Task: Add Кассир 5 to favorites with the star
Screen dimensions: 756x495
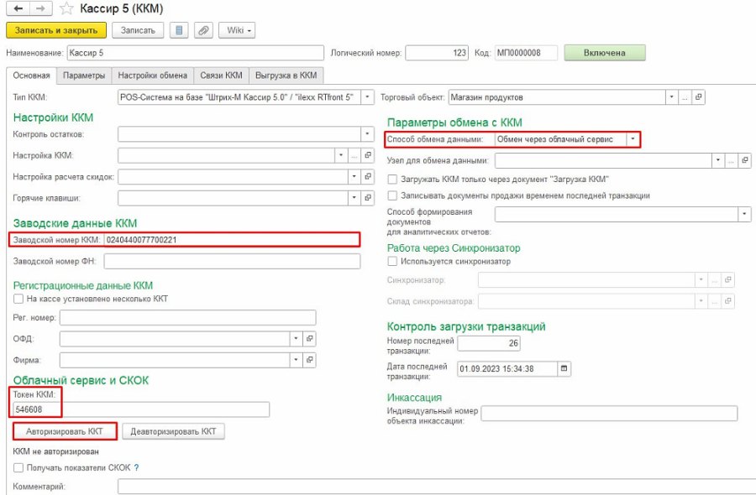Action: 66,8
